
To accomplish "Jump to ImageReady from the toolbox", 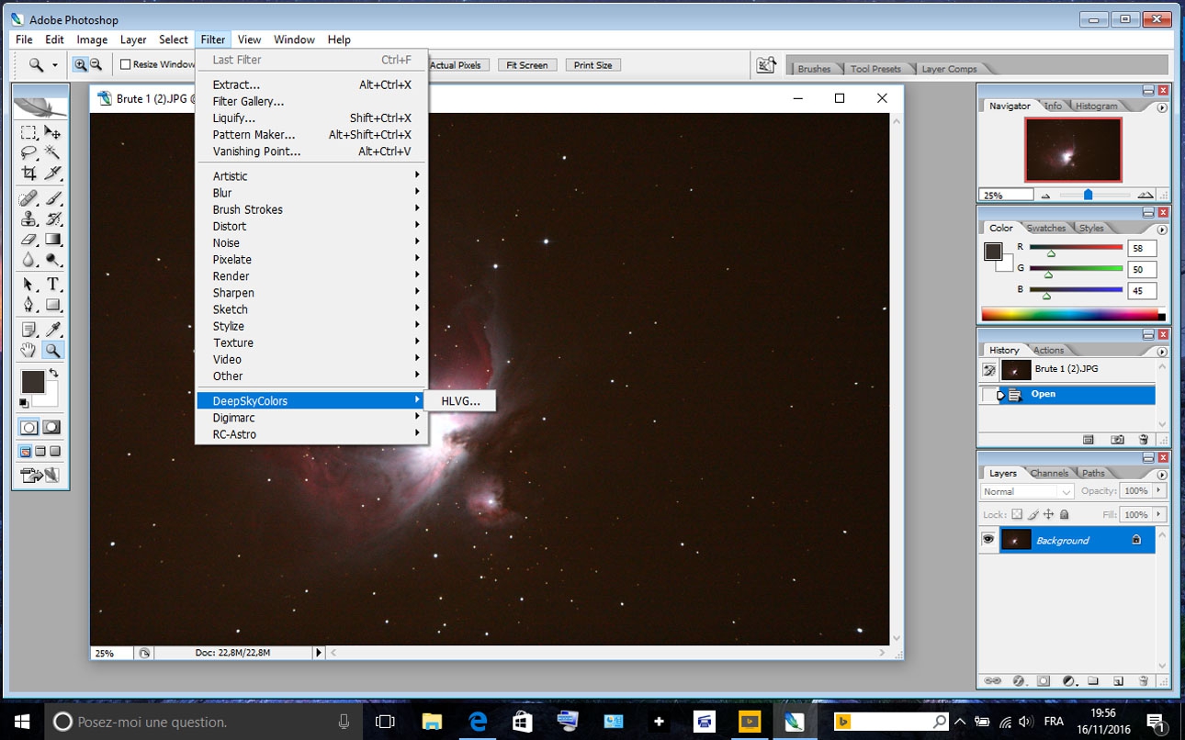I will click(x=40, y=475).
